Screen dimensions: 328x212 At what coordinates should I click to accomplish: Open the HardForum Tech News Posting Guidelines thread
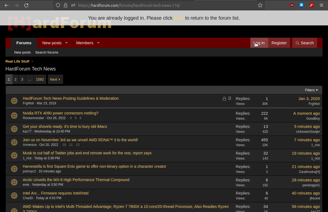[x=71, y=98]
